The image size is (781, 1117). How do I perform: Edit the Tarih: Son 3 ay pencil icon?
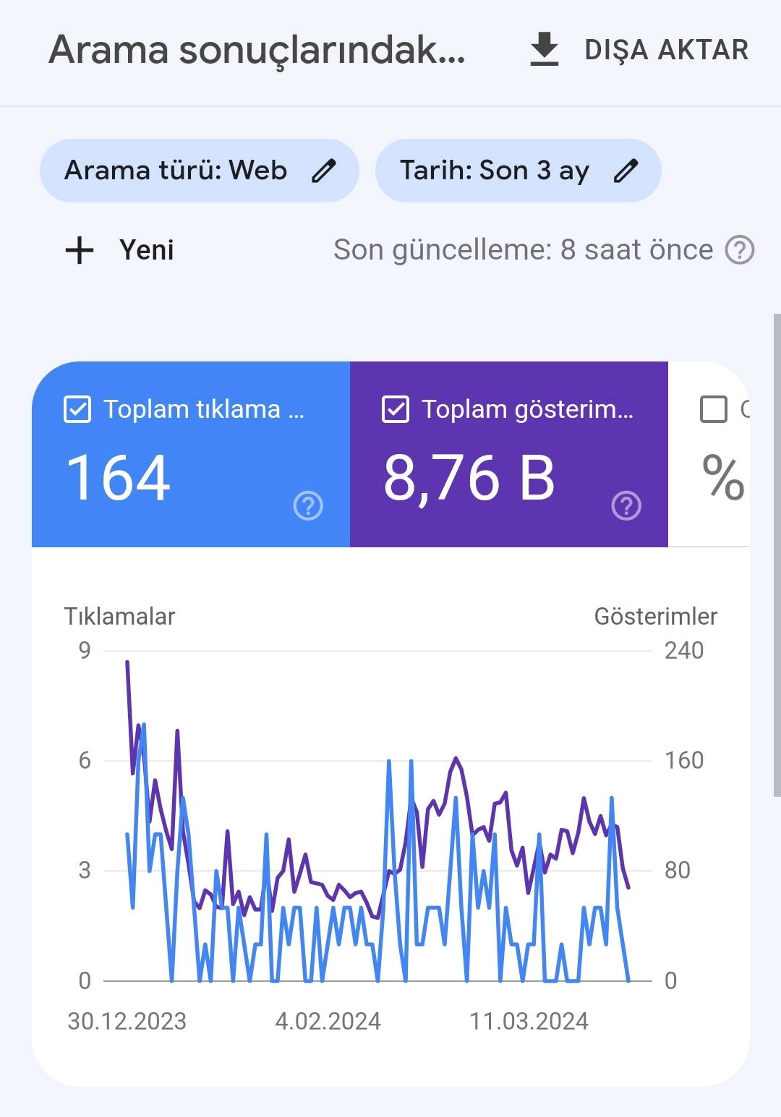[x=626, y=171]
